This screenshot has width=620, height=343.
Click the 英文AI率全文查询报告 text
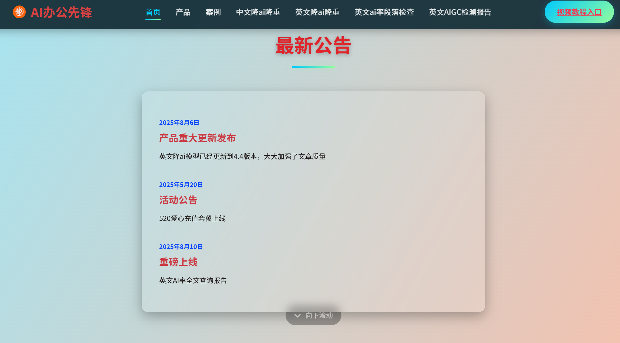(193, 280)
